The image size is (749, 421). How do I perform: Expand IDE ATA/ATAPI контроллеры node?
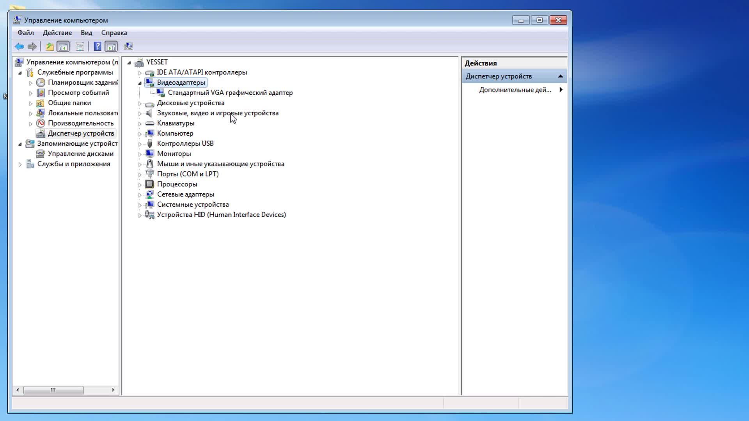tap(140, 73)
